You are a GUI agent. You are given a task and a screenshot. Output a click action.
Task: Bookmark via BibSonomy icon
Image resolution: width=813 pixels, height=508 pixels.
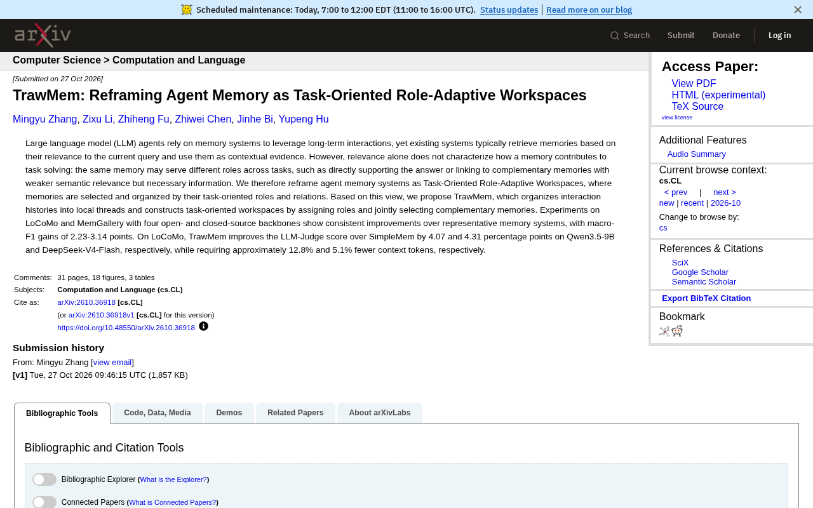pos(664,331)
